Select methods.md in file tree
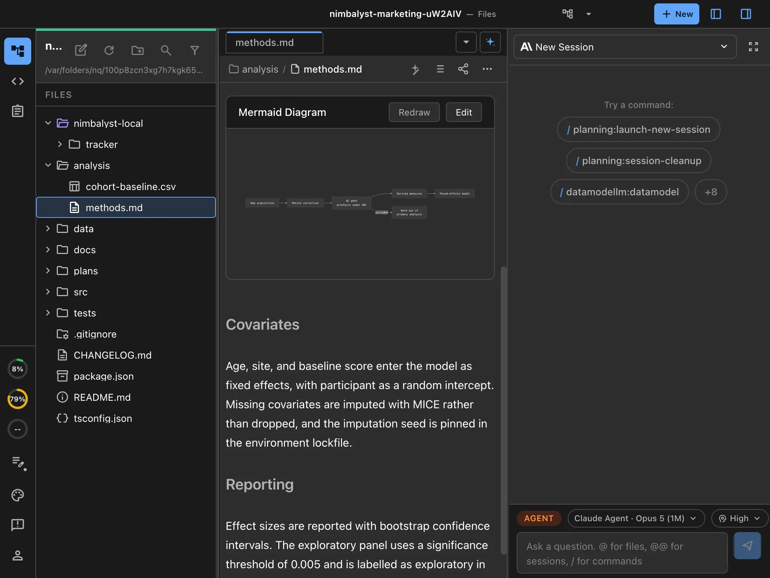 tap(126, 207)
